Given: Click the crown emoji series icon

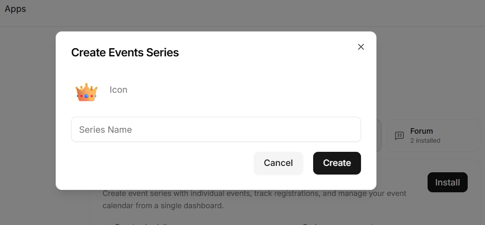Looking at the screenshot, I should tap(86, 92).
